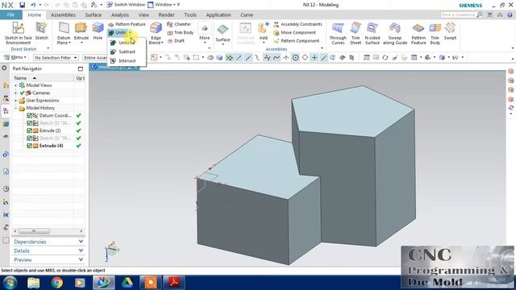This screenshot has height=290, width=516.
Task: Open Sketch in Task Environment tool
Action: (x=18, y=33)
